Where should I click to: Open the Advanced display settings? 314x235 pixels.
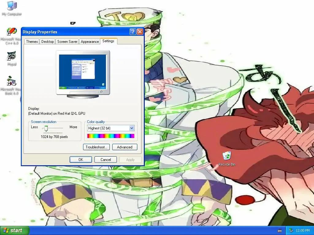[124, 147]
